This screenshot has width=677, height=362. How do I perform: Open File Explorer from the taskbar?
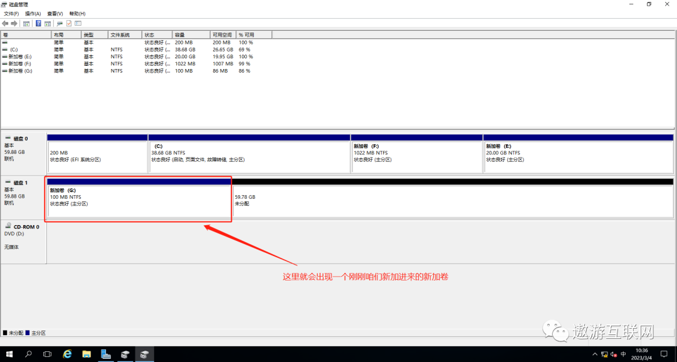pos(87,354)
